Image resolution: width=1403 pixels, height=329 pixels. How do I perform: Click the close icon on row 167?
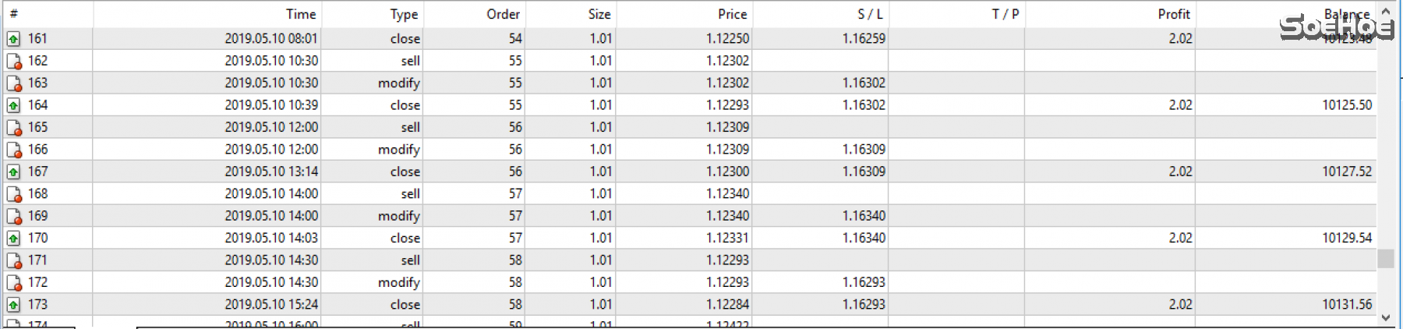click(x=13, y=172)
